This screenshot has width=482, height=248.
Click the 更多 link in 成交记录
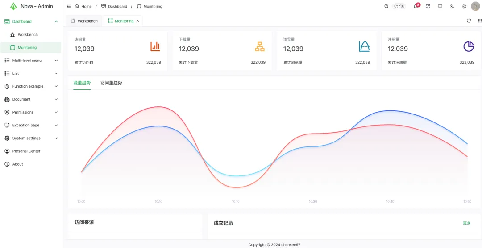click(467, 223)
